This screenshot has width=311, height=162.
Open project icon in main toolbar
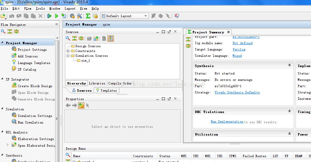[3, 16]
